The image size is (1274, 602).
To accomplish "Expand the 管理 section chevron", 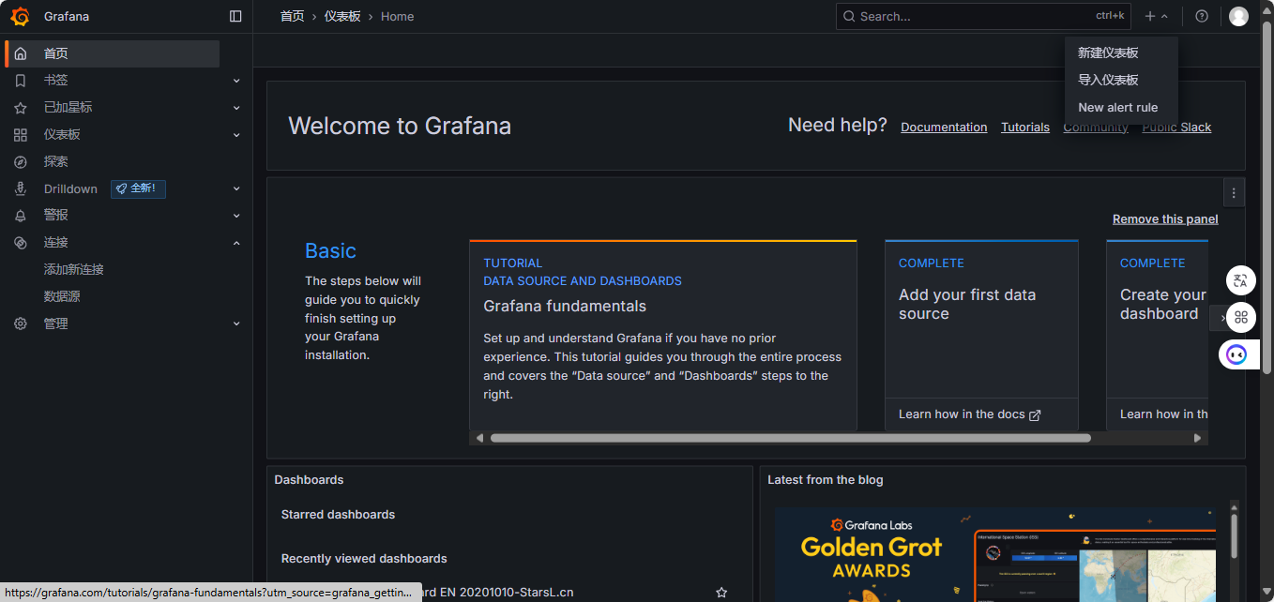I will point(236,324).
